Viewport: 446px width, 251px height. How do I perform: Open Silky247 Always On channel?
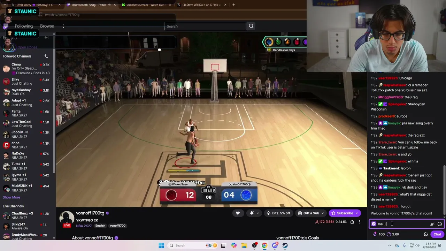tap(27, 226)
